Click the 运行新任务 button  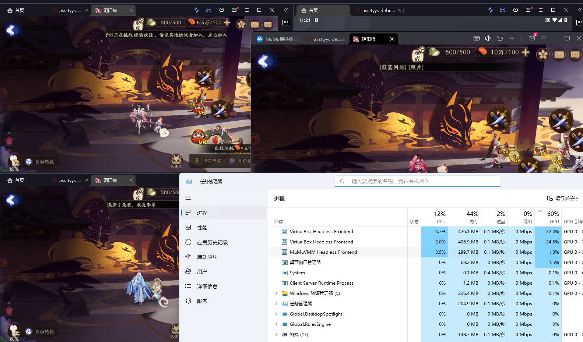[562, 198]
